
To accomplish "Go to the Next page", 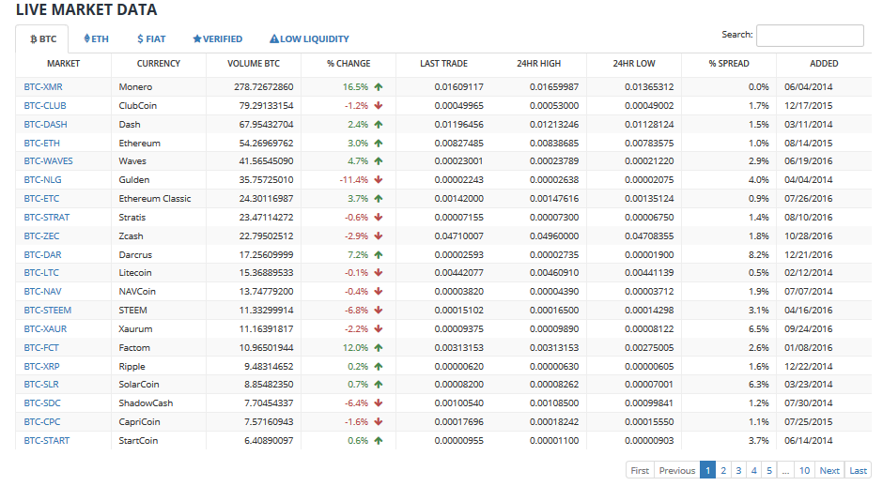I will pyautogui.click(x=829, y=470).
